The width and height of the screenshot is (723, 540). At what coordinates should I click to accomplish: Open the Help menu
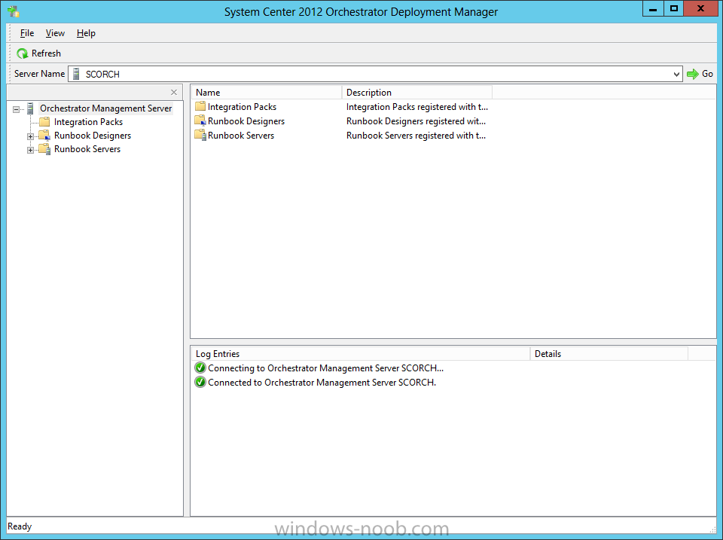86,33
